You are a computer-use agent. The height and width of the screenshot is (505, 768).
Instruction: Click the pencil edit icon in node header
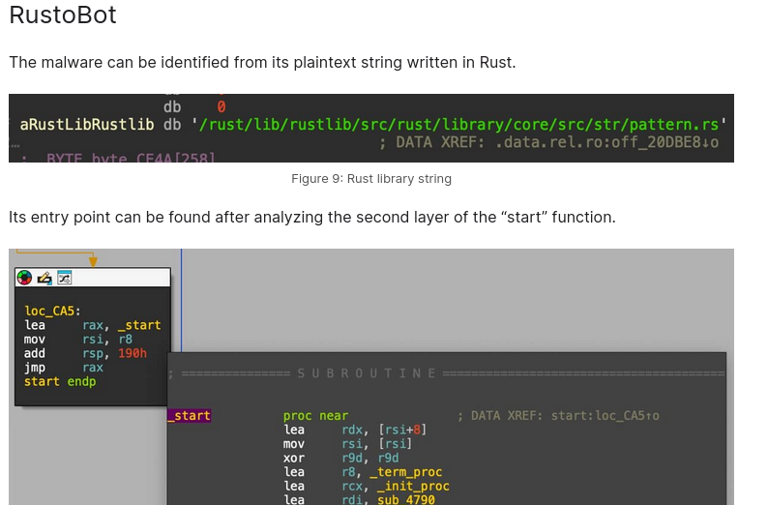tap(44, 278)
